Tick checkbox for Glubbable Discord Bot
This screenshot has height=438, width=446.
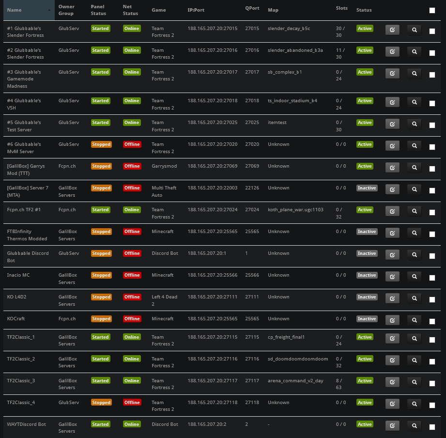coord(432,256)
